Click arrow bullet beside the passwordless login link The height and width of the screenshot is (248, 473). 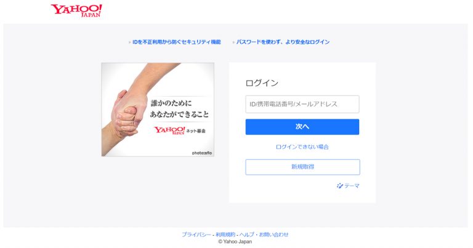click(x=233, y=42)
